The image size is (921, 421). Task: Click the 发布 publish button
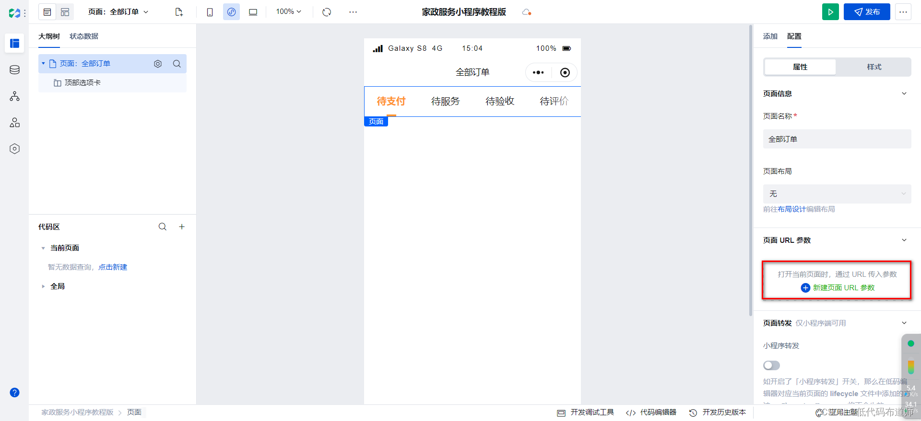[867, 12]
